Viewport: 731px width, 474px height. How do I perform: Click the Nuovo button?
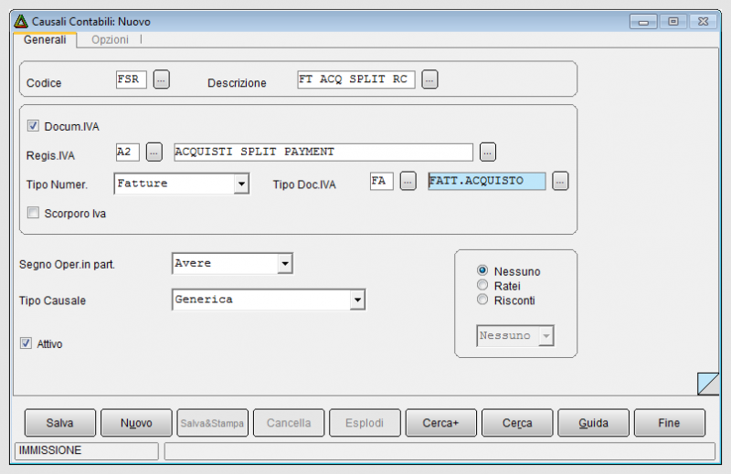136,423
